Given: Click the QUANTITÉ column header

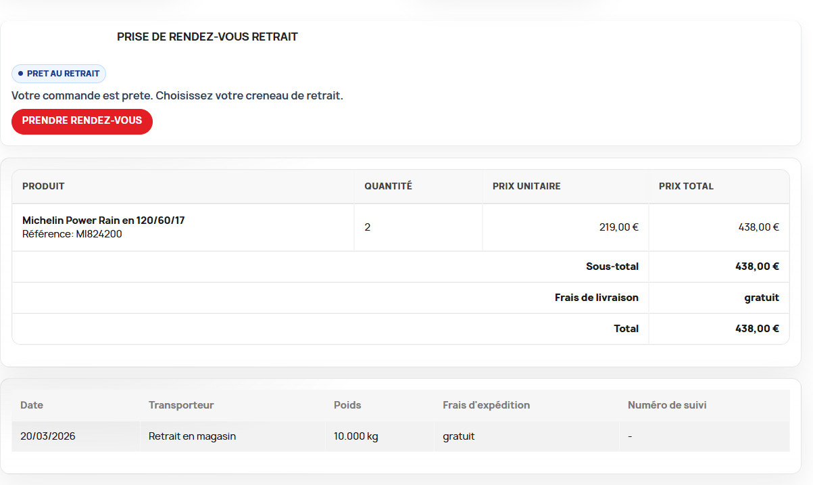Looking at the screenshot, I should [388, 186].
